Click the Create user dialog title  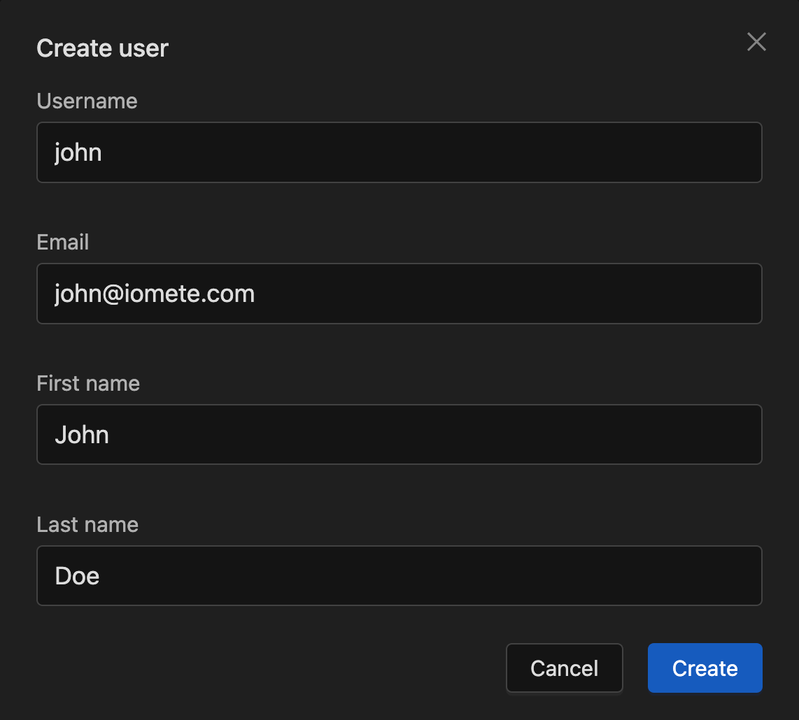102,48
